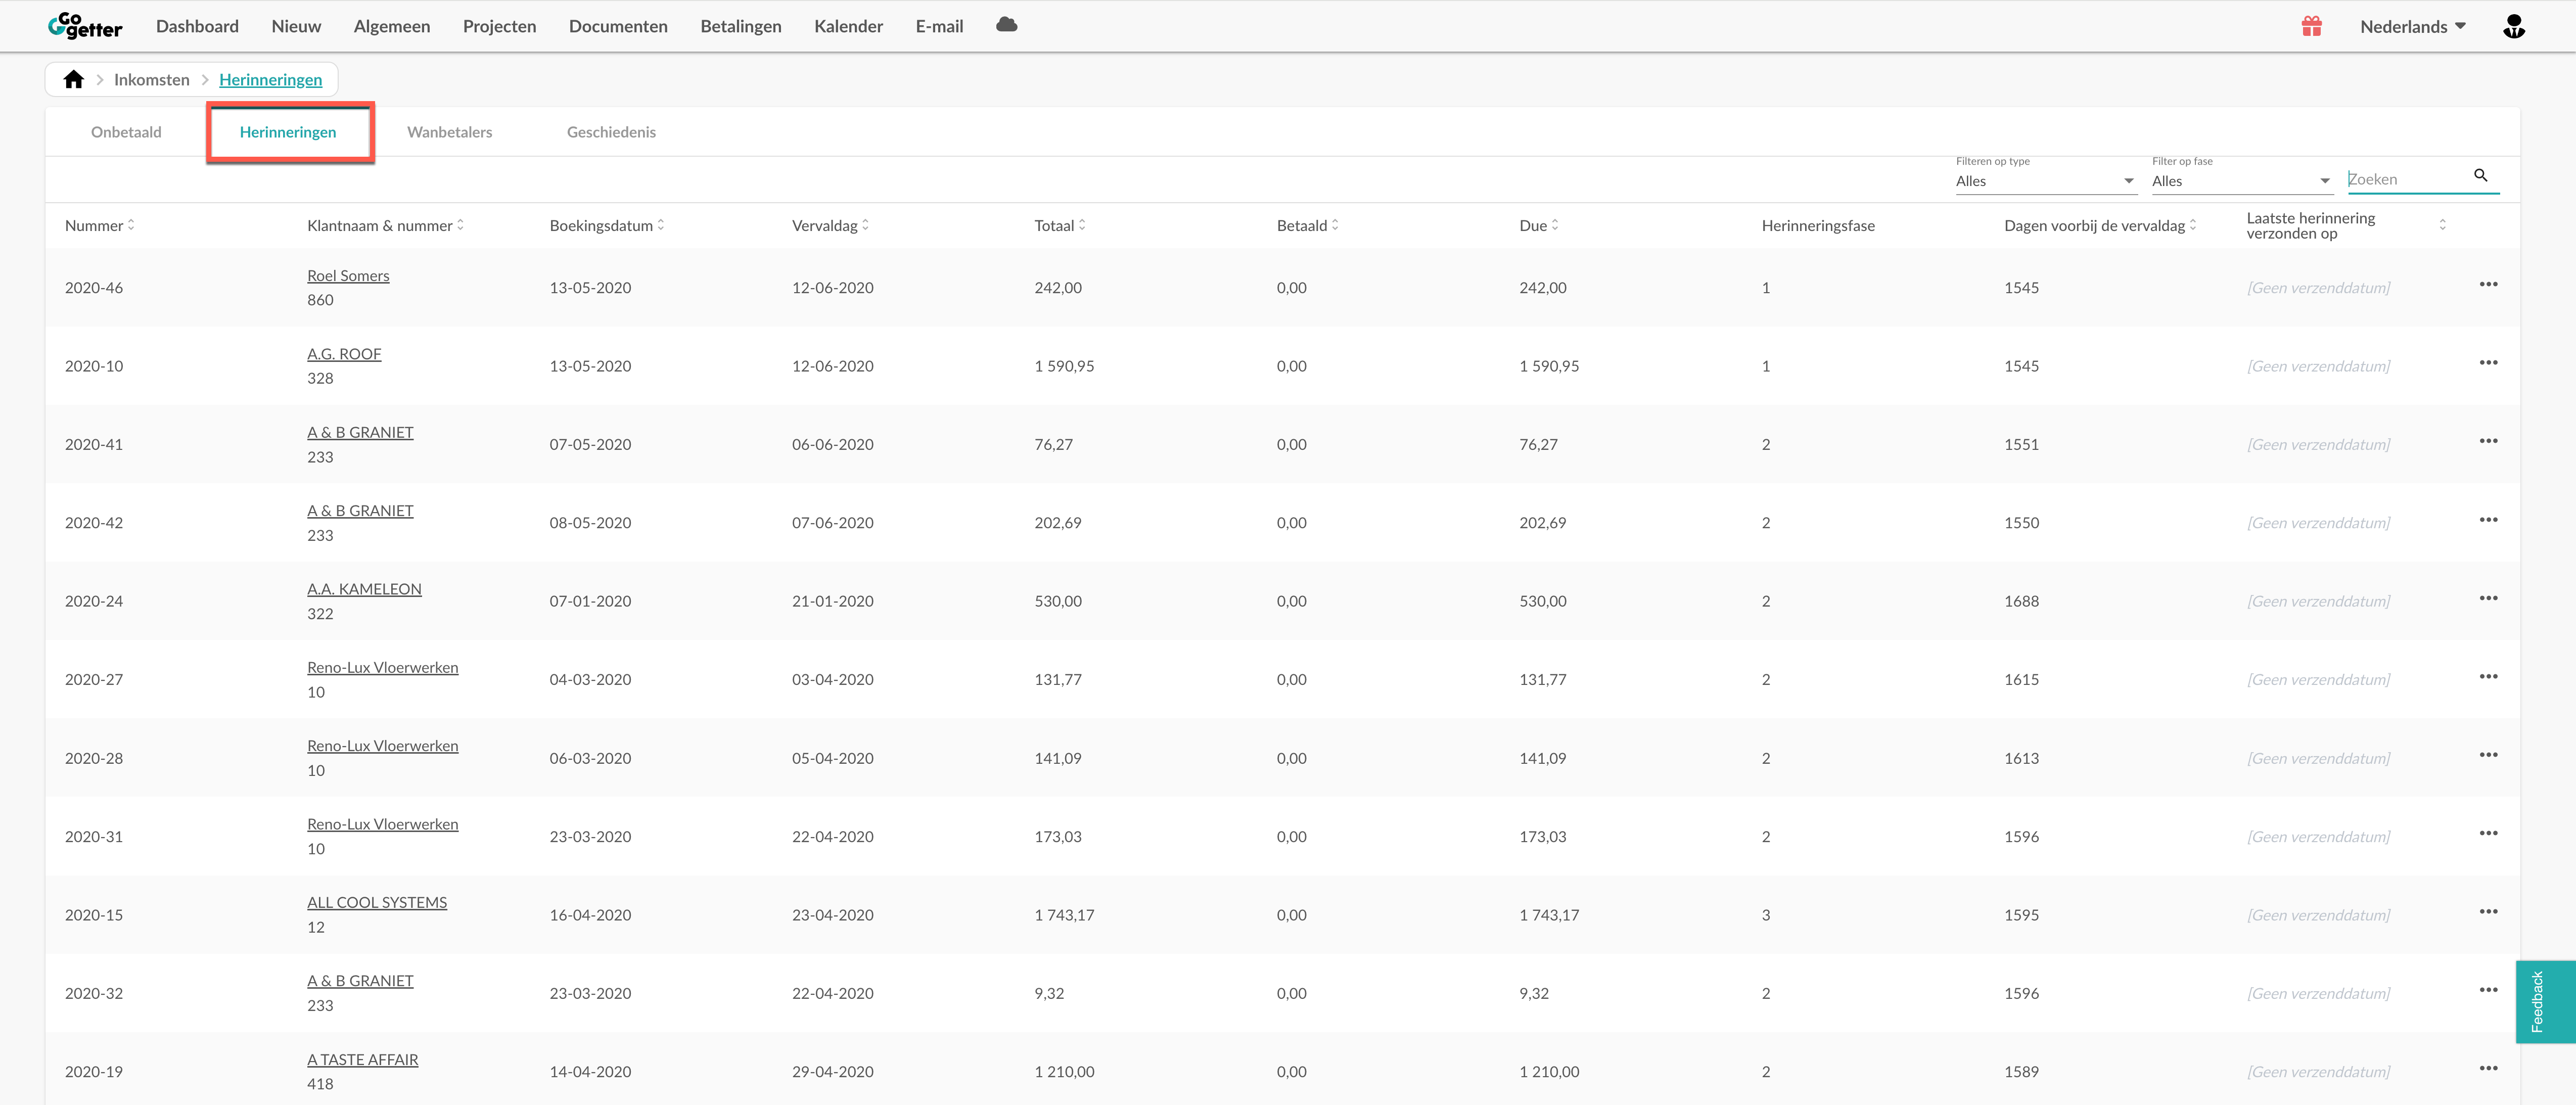This screenshot has height=1105, width=2576.
Task: Sort by Due column
Action: coord(1555,225)
